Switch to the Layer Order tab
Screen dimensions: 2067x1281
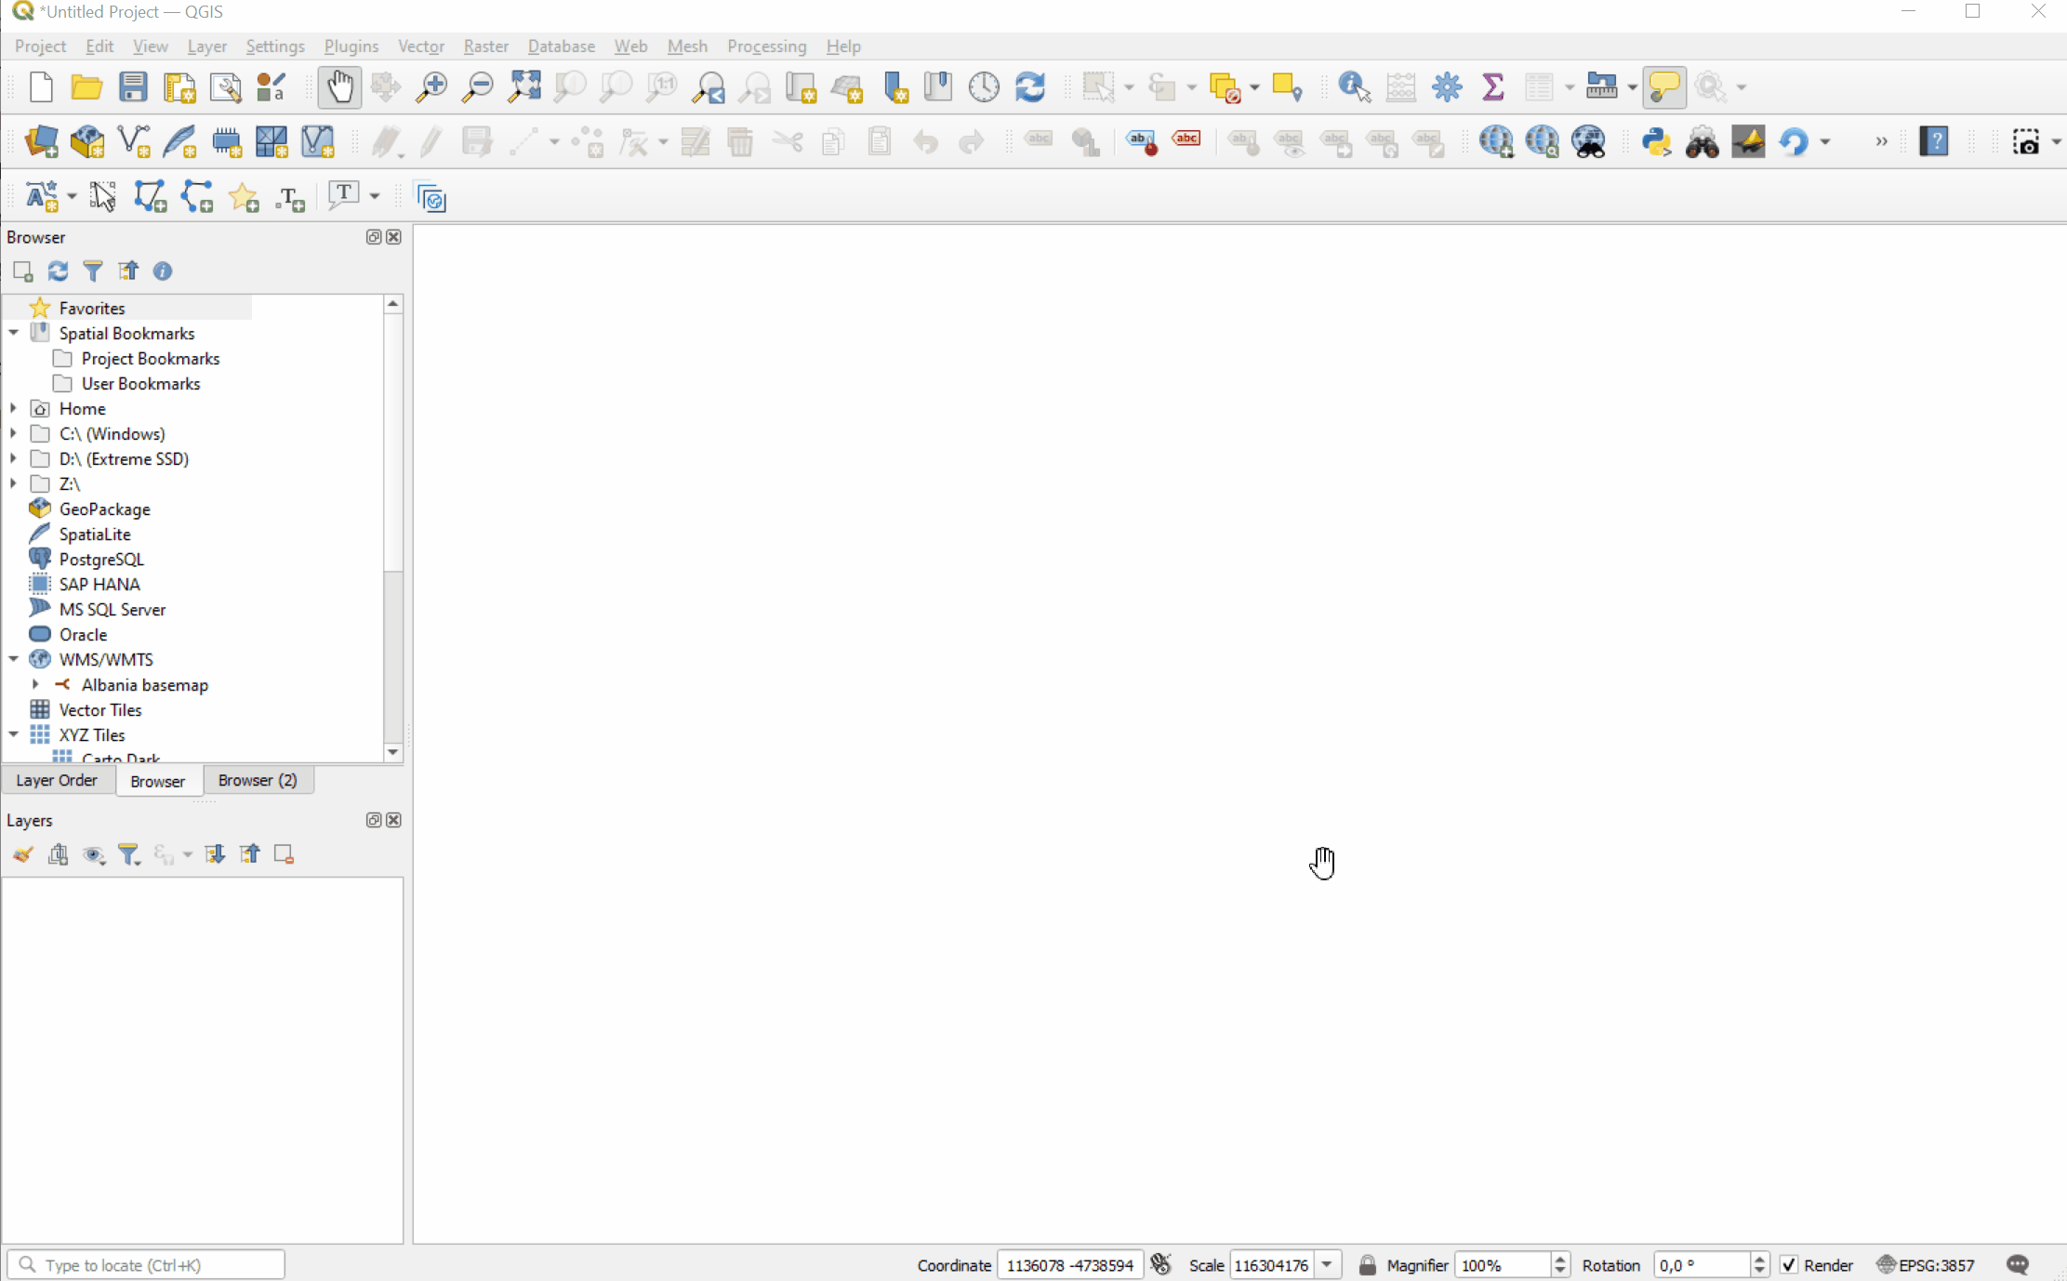pyautogui.click(x=57, y=780)
